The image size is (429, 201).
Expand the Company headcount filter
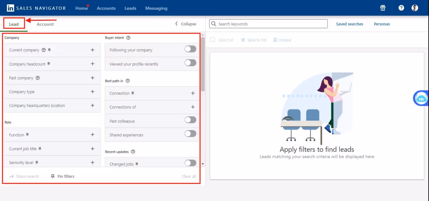[92, 64]
